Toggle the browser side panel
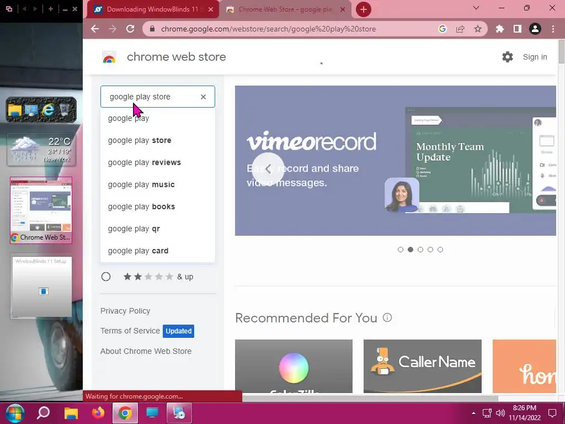 518,29
